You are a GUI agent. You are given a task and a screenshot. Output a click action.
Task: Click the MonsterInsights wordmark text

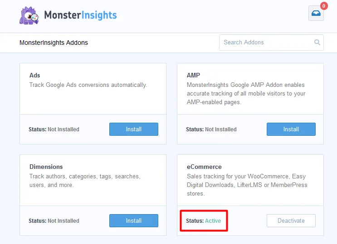click(80, 15)
